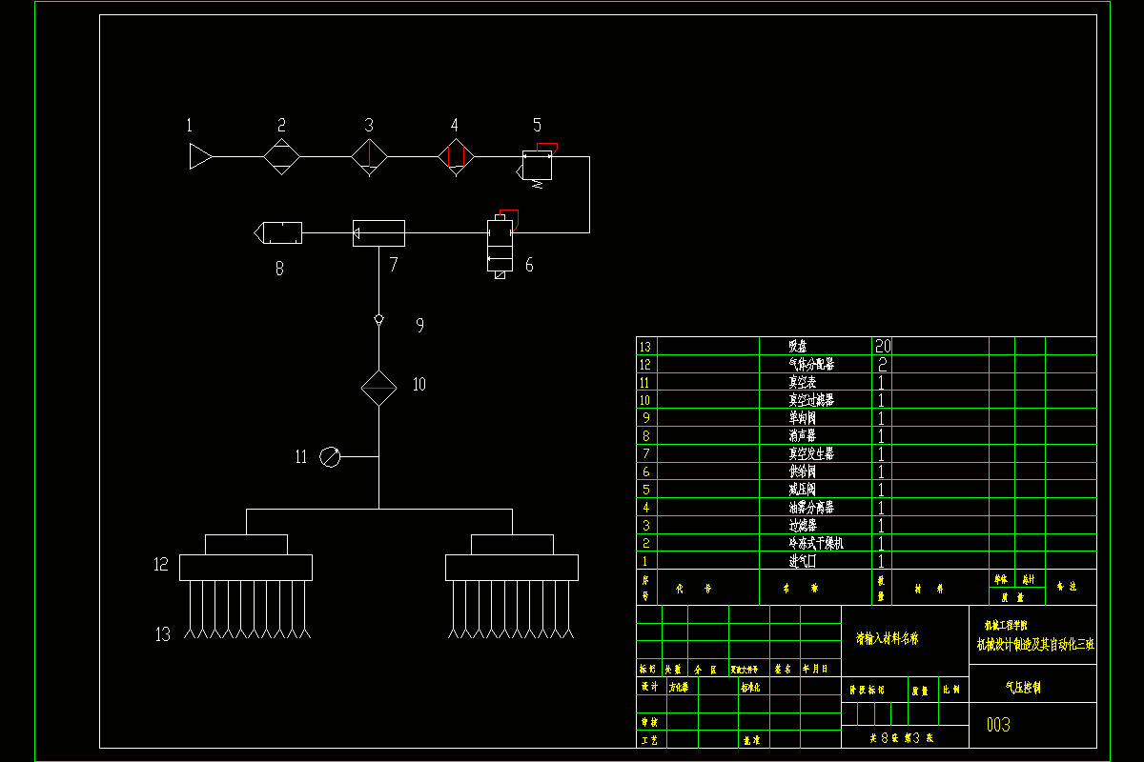Click the 审核 label in title block

(x=649, y=722)
